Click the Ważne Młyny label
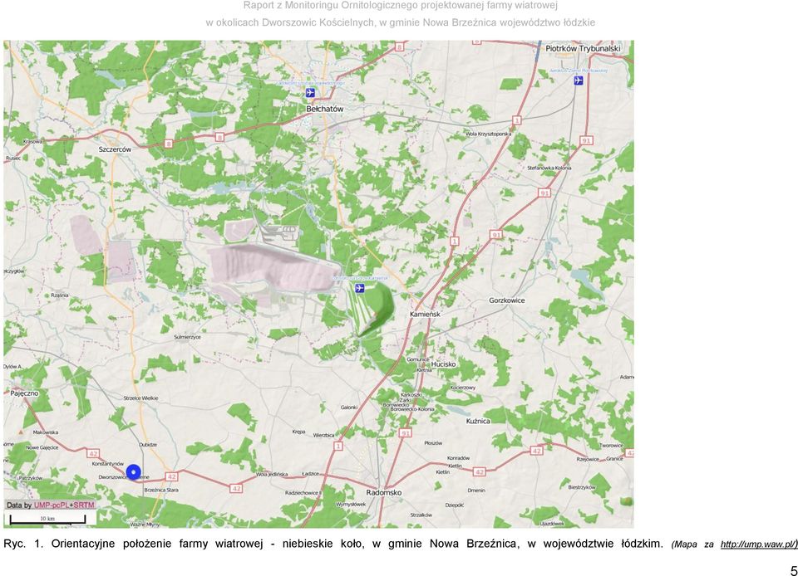The image size is (798, 576). coord(145,525)
